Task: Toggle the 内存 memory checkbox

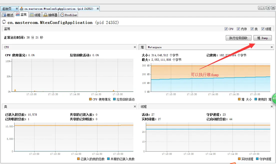Action: [238, 29]
